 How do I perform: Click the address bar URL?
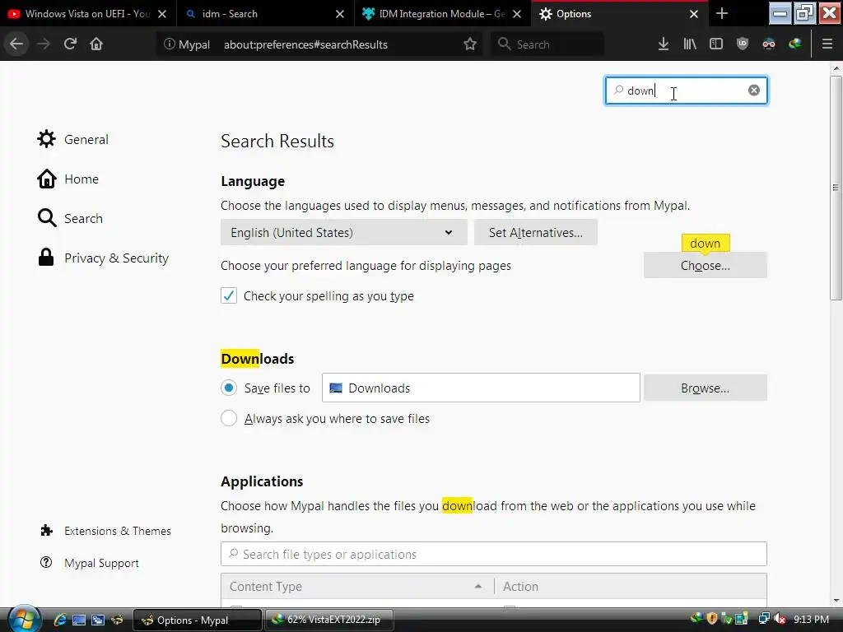point(305,44)
